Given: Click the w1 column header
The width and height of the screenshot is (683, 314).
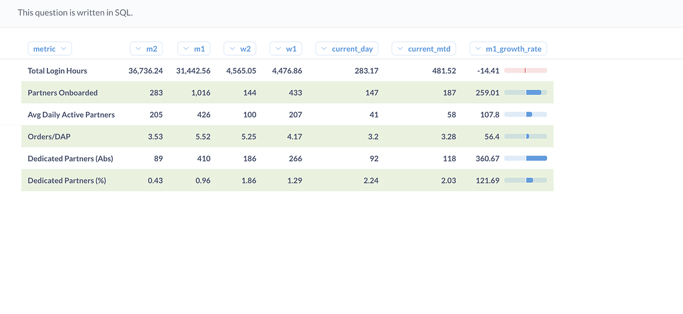Looking at the screenshot, I should click(285, 49).
